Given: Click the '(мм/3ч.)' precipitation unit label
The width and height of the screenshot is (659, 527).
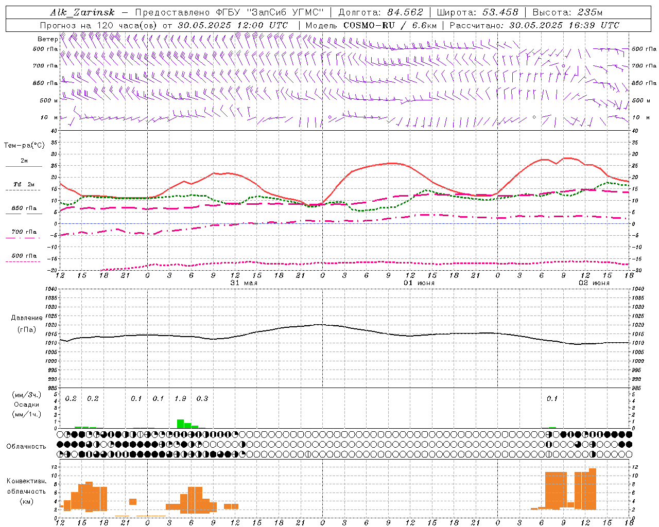Looking at the screenshot, I should (26, 395).
